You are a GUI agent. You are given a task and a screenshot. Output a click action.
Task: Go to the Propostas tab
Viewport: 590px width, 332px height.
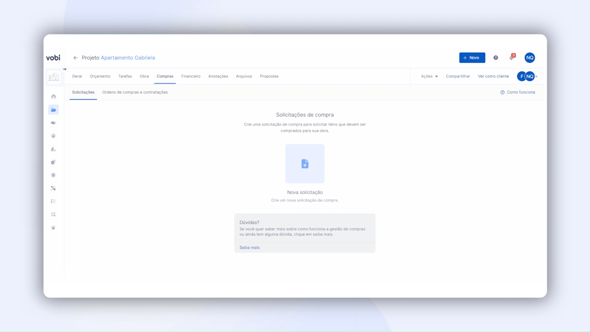[269, 76]
